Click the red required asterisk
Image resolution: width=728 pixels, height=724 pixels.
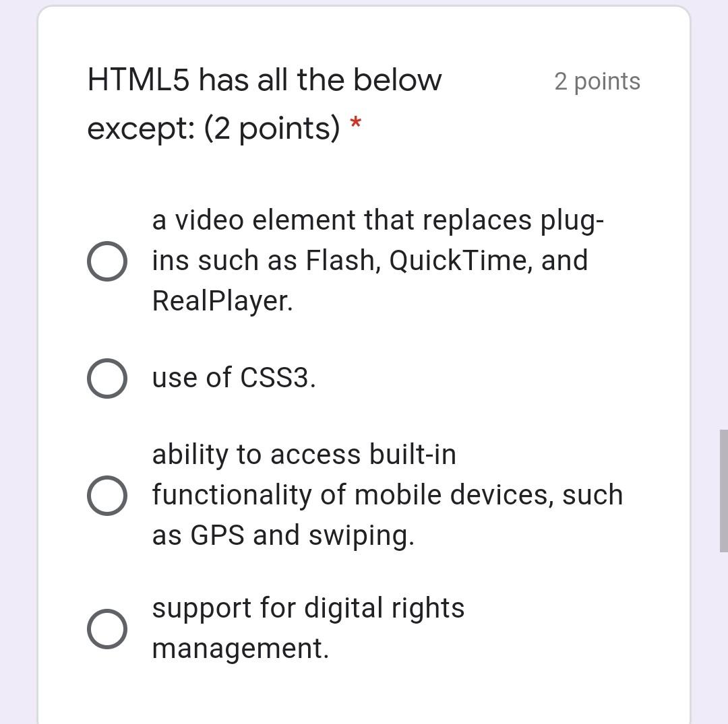point(355,125)
